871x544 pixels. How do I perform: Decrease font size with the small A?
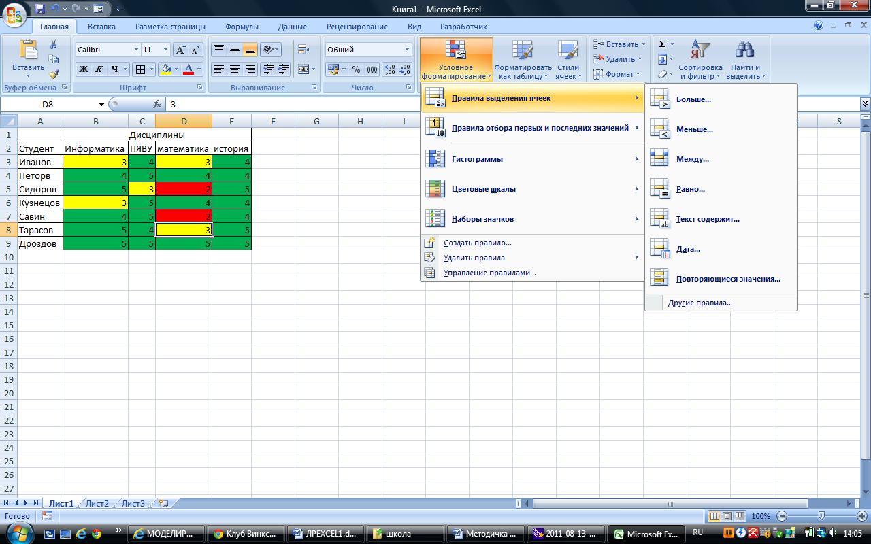[195, 50]
